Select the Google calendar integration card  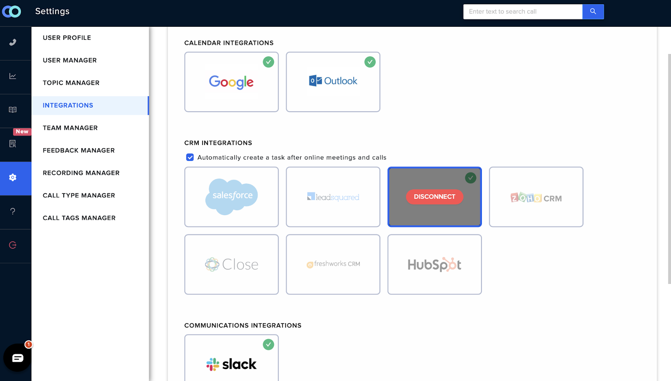231,82
